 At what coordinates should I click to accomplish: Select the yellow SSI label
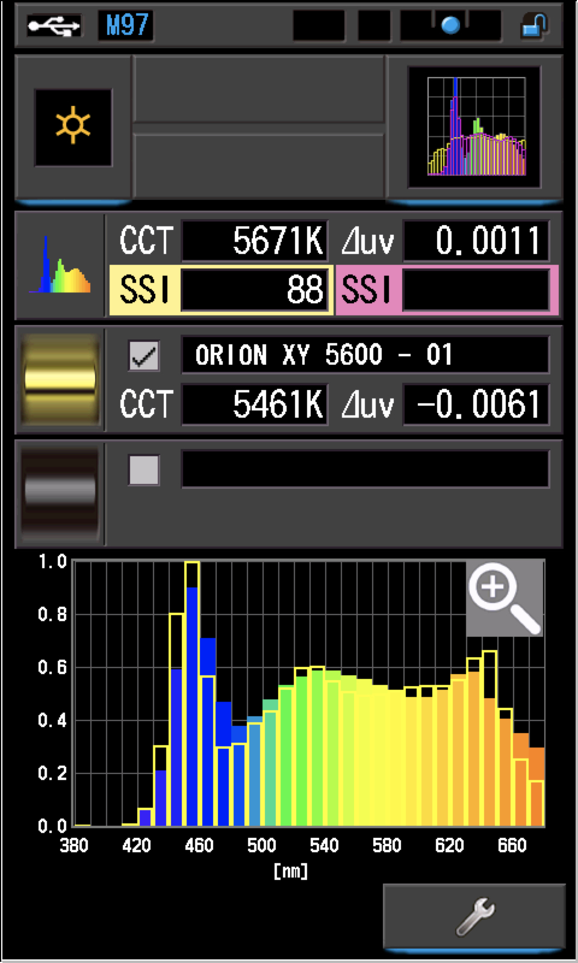click(144, 290)
